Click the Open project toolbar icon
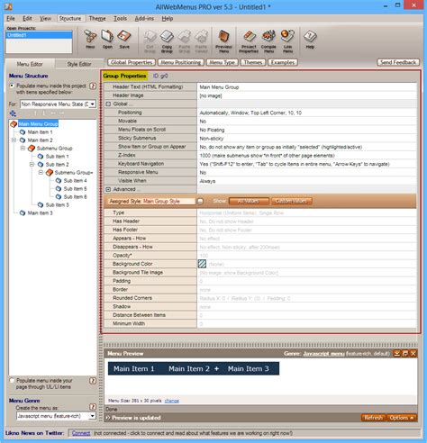Viewport: 427px width, 443px height. pos(107,39)
